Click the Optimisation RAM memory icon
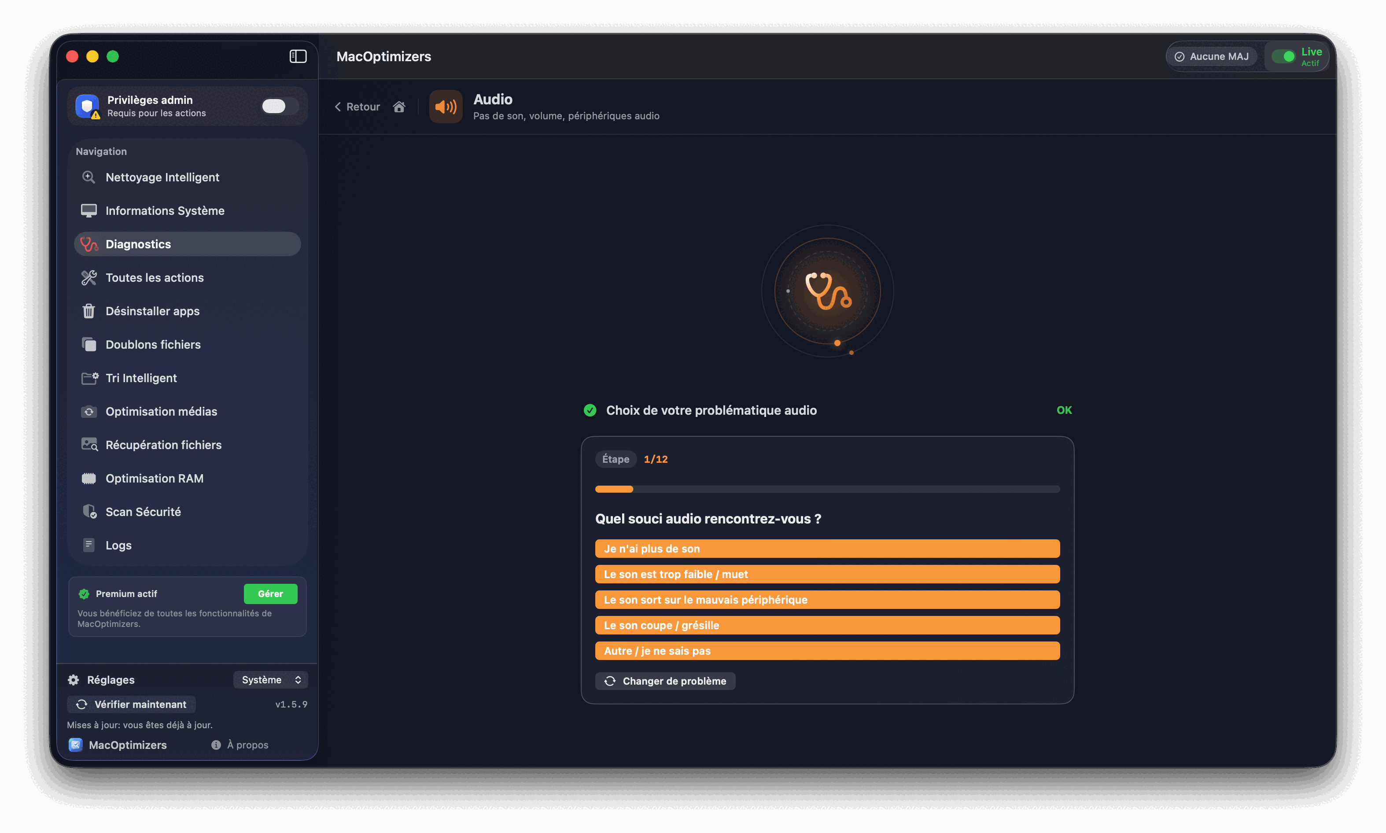The height and width of the screenshot is (833, 1386). [x=88, y=478]
